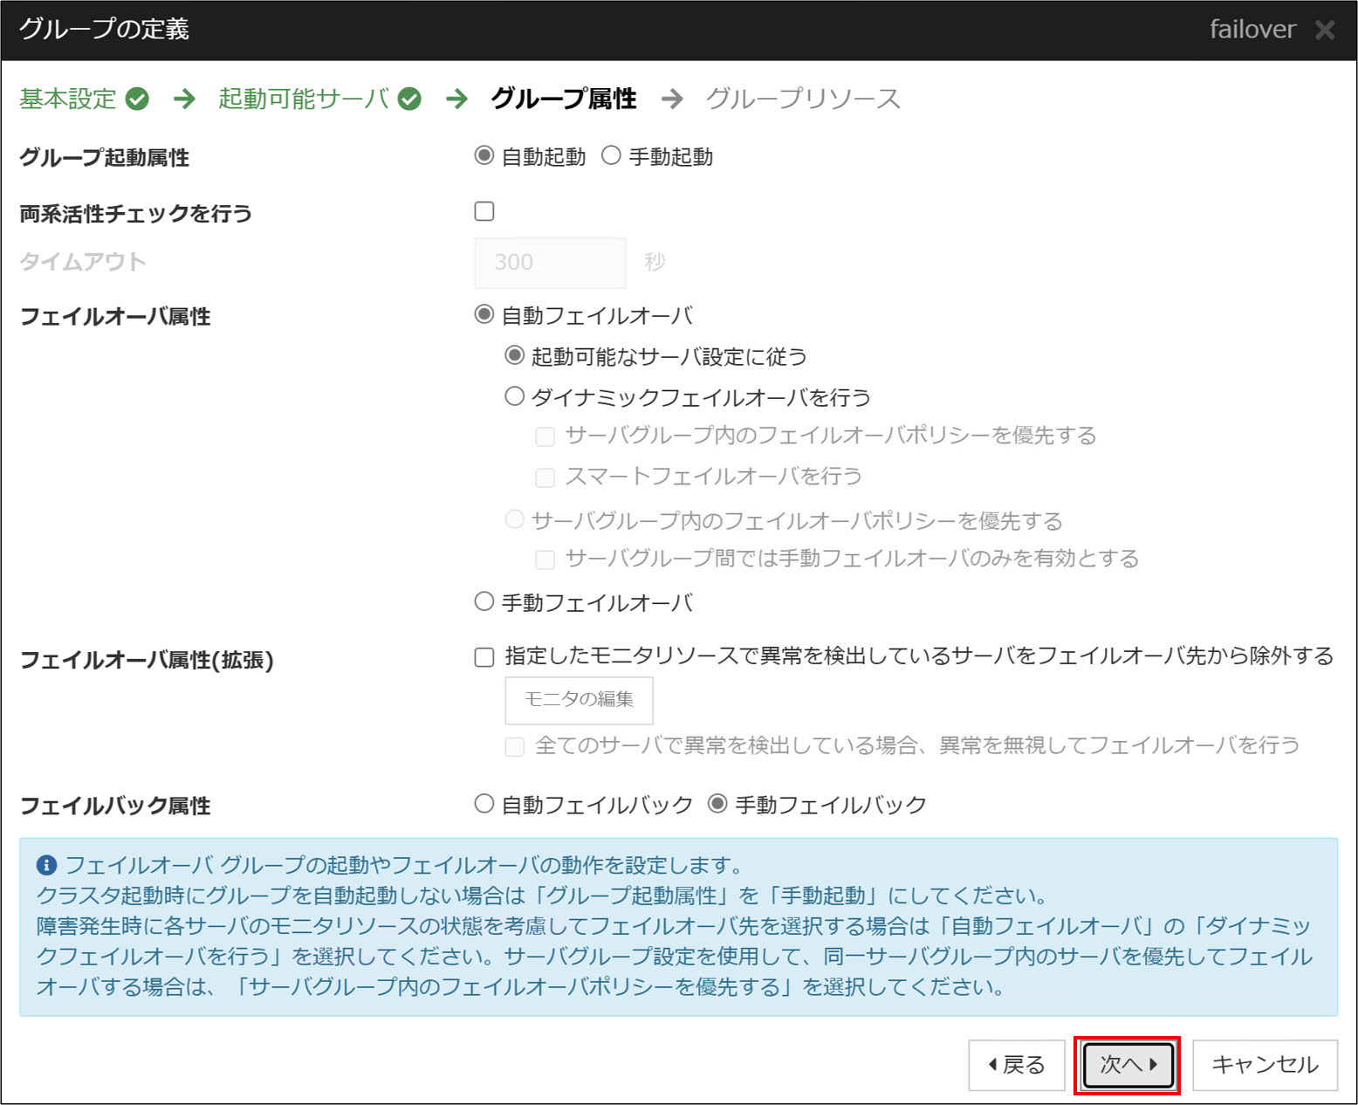Click the 戻る back button
This screenshot has width=1358, height=1105.
pyautogui.click(x=1017, y=1065)
